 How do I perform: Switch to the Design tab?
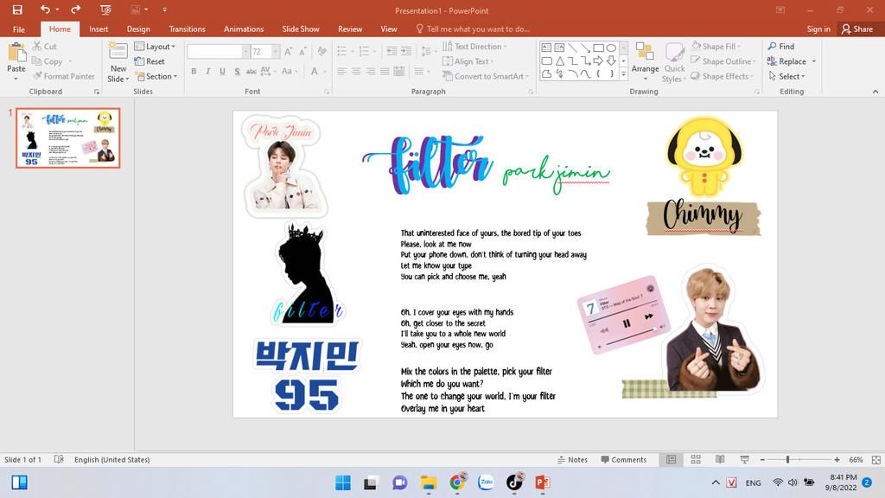[x=138, y=29]
